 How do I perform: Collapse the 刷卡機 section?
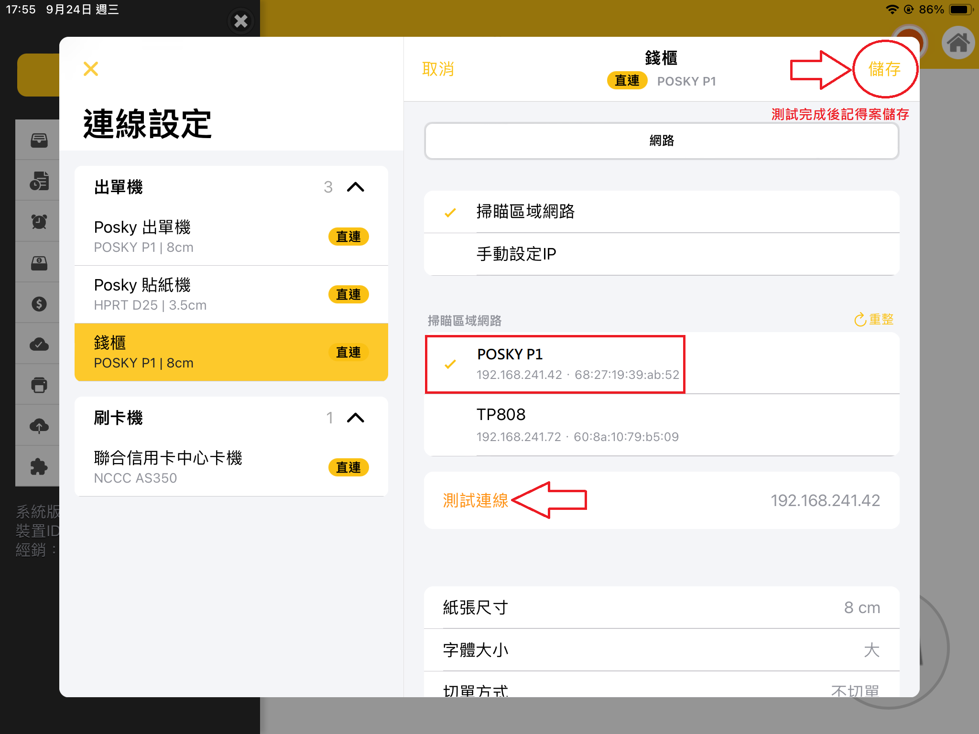coord(355,418)
